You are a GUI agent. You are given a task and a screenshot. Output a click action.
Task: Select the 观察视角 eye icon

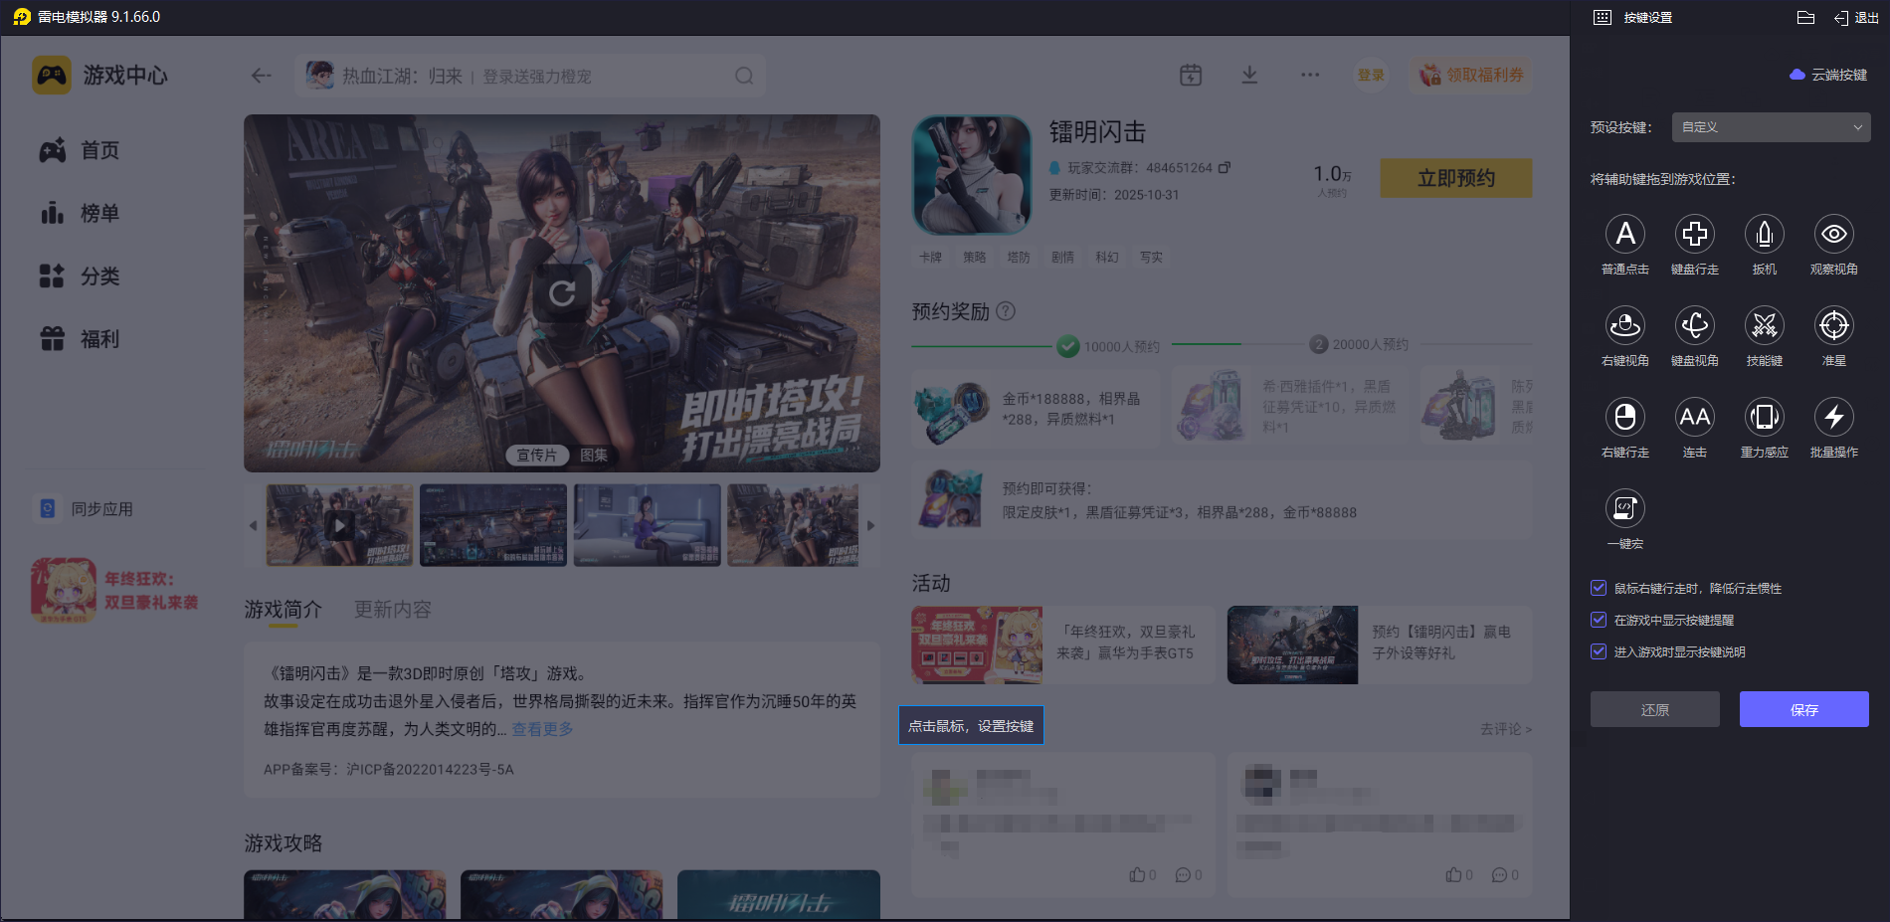click(x=1834, y=235)
